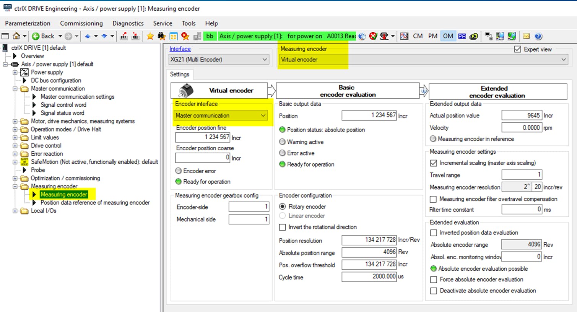Open the Commissioning menu
This screenshot has height=312, width=577.
pos(81,23)
